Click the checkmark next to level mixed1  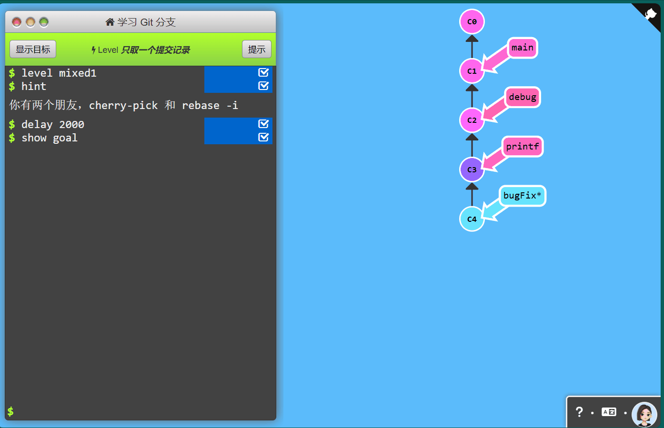(x=263, y=72)
